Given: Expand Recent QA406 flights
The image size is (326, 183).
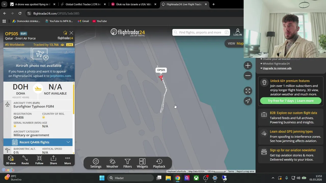Looking at the screenshot, I should click(x=38, y=142).
